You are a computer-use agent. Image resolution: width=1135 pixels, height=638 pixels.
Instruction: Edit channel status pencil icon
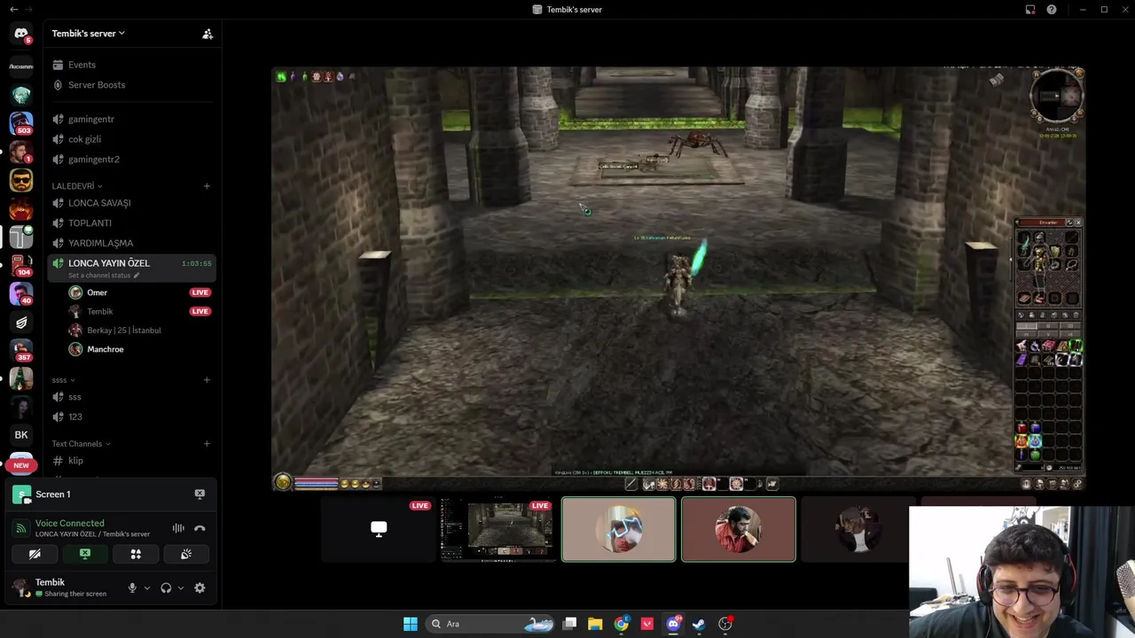pos(137,276)
